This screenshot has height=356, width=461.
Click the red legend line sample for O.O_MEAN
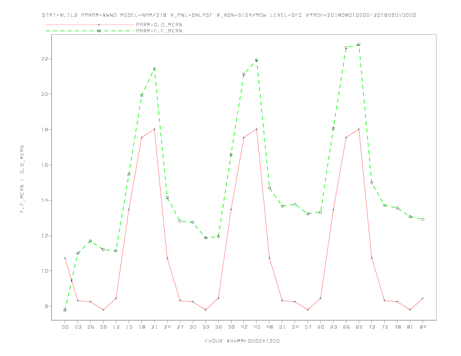point(90,24)
